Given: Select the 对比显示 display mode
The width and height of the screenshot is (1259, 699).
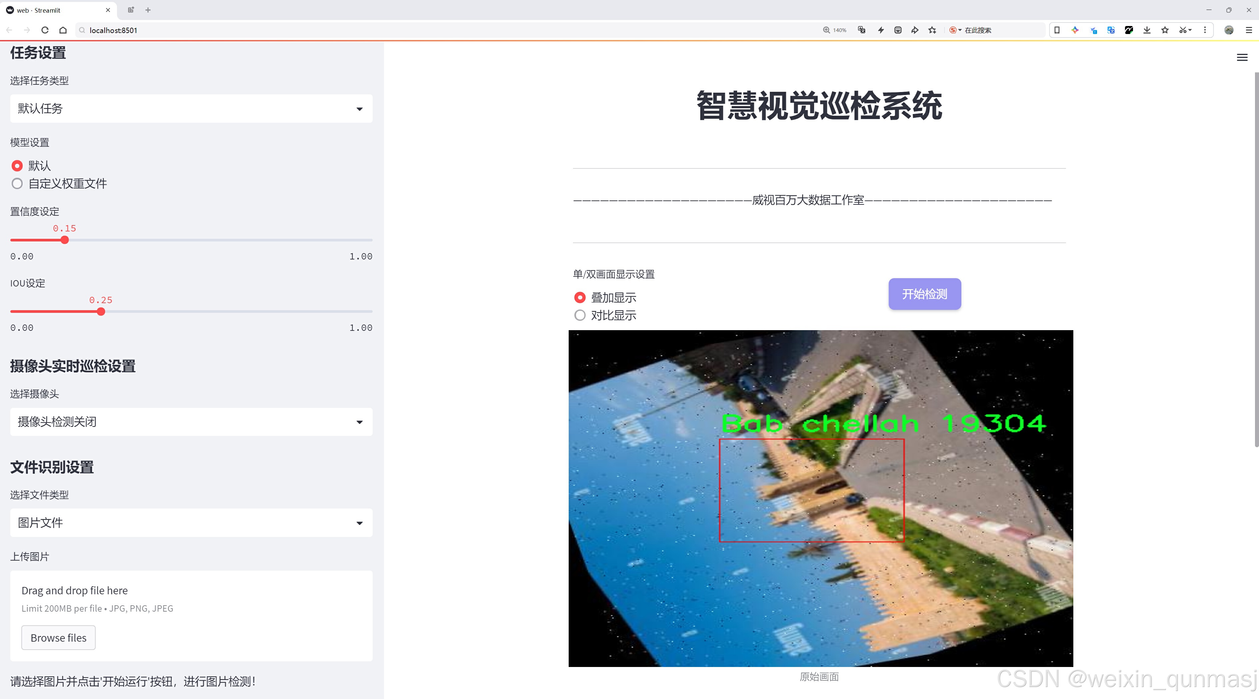Looking at the screenshot, I should pos(580,315).
